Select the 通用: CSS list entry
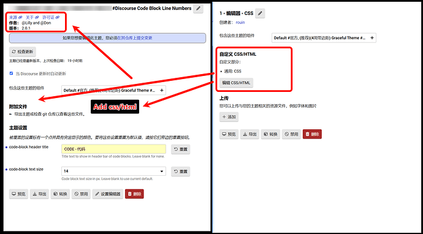This screenshot has height=234, width=423. [x=232, y=71]
